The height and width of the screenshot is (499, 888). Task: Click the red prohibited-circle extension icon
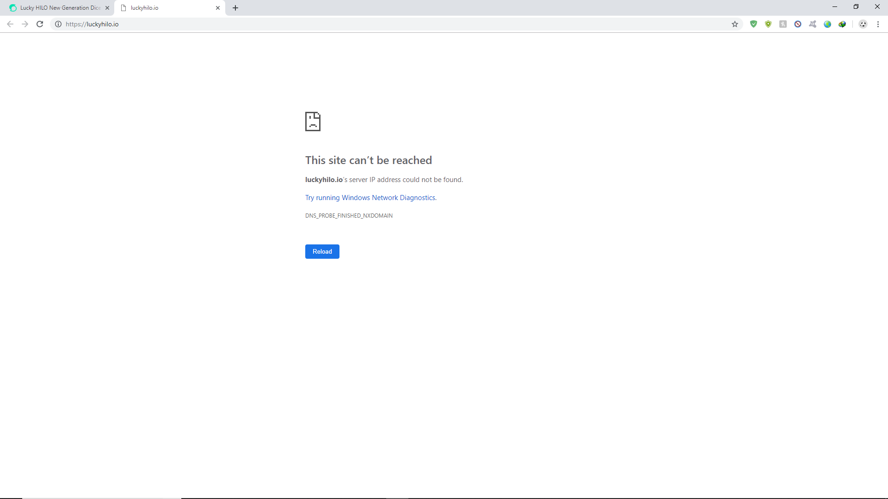coord(798,24)
